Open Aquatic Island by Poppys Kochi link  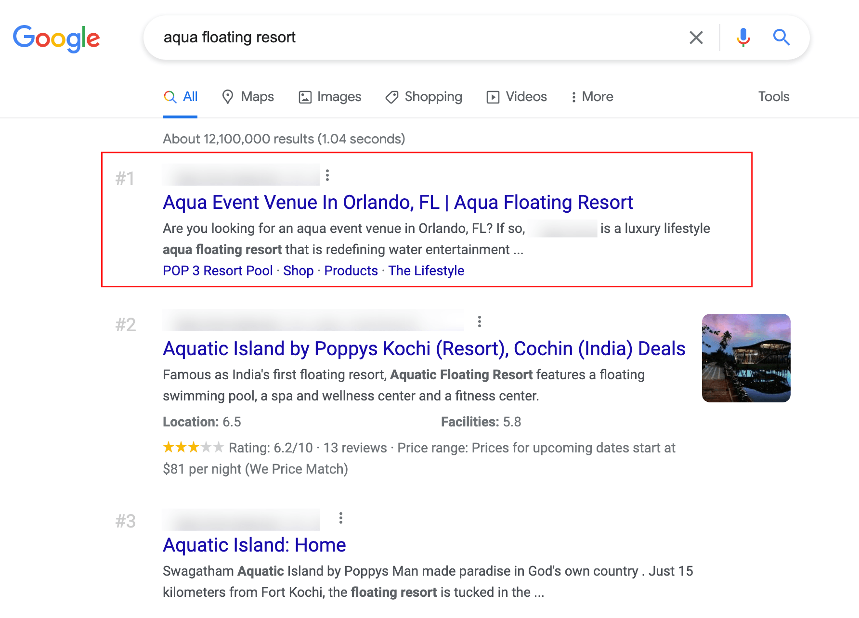pyautogui.click(x=424, y=349)
